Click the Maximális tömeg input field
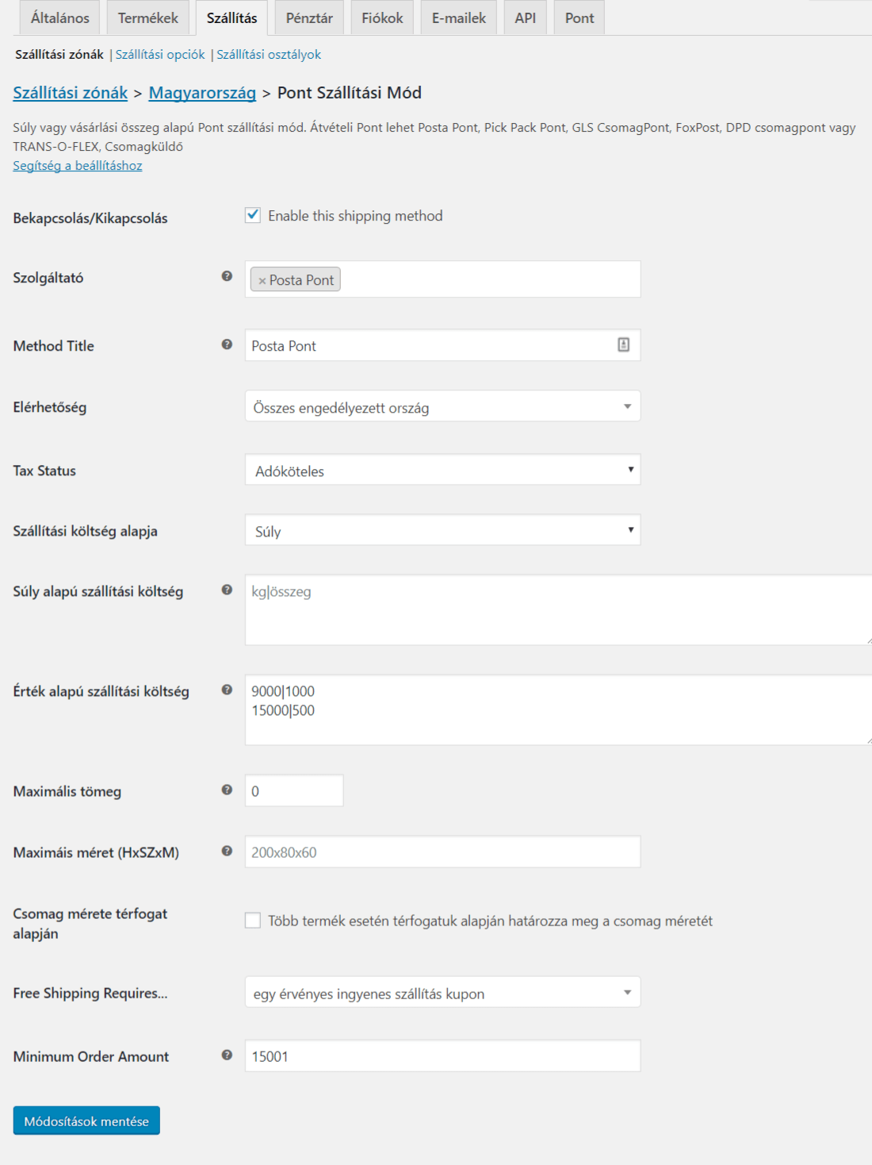 click(294, 790)
